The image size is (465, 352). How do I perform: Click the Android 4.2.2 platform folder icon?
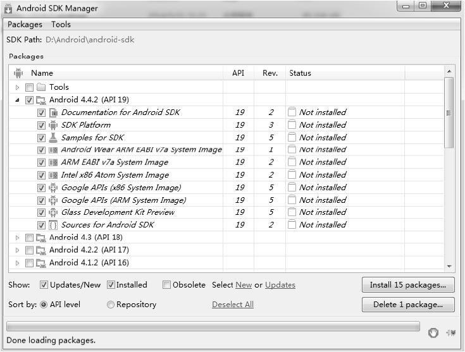pos(41,250)
